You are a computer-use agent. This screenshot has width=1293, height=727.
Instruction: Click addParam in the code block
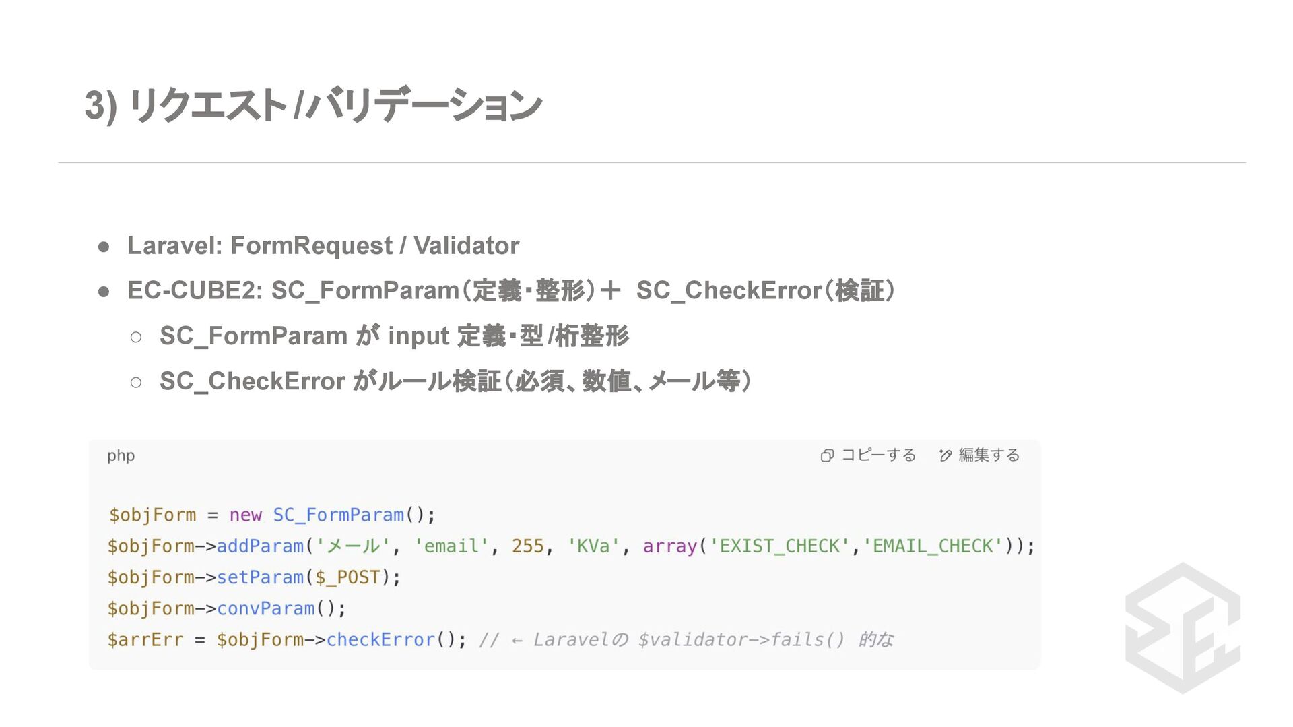tap(260, 546)
